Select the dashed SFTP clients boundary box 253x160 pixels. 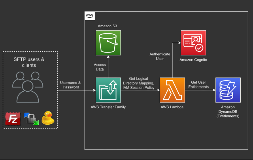[x=30, y=51]
